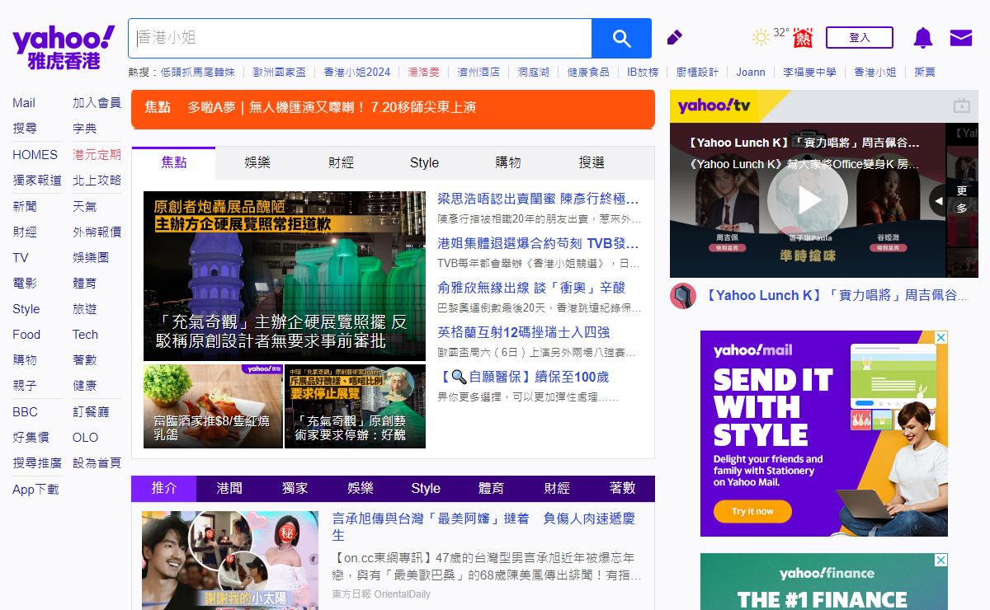The image size is (990, 610).
Task: Open headline 港姐集體退選爆合約苛刻
Action: coord(538,243)
